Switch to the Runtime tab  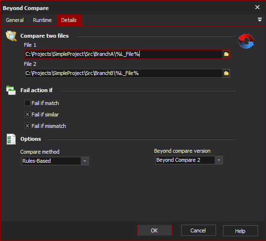click(x=42, y=20)
